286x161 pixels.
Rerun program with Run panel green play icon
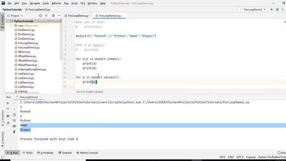[8, 103]
